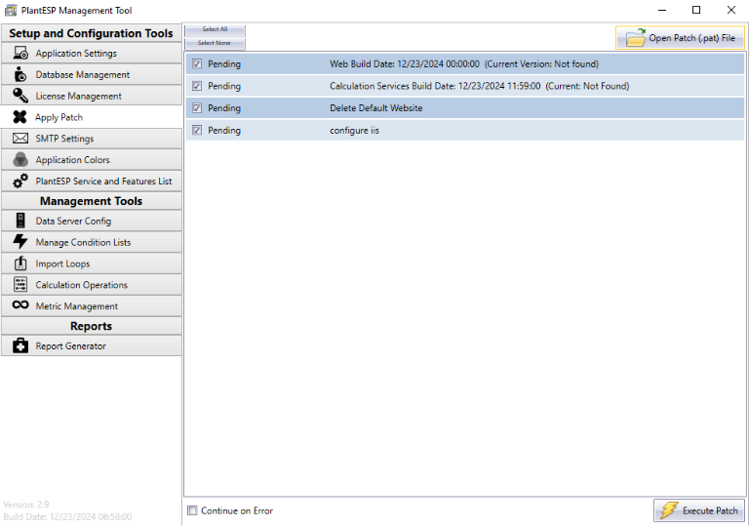The height and width of the screenshot is (527, 749).
Task: Uncheck the Delete Default Website step
Action: pos(197,108)
